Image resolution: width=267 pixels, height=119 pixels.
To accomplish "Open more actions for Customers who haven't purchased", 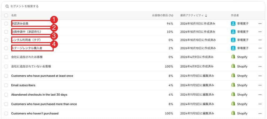I will coord(260,113).
